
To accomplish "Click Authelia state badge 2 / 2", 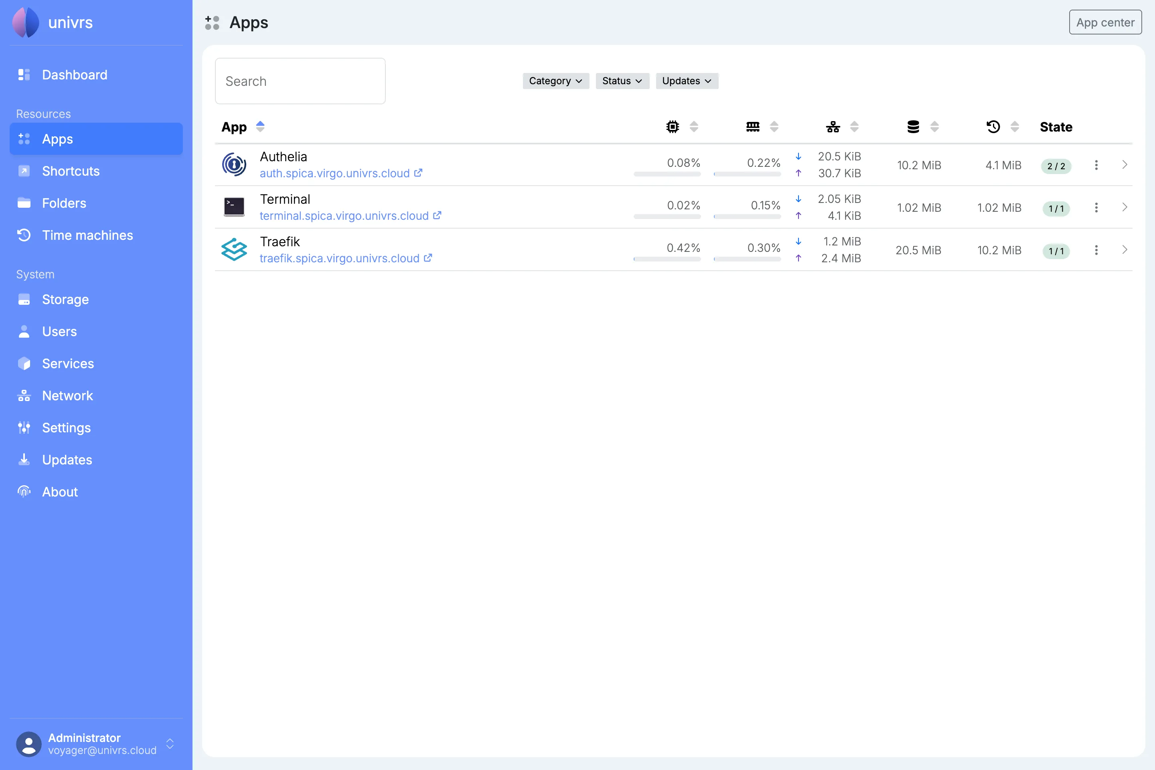I will tap(1056, 166).
